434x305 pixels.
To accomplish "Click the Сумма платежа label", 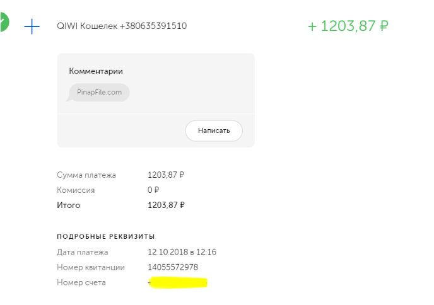I will (x=86, y=175).
